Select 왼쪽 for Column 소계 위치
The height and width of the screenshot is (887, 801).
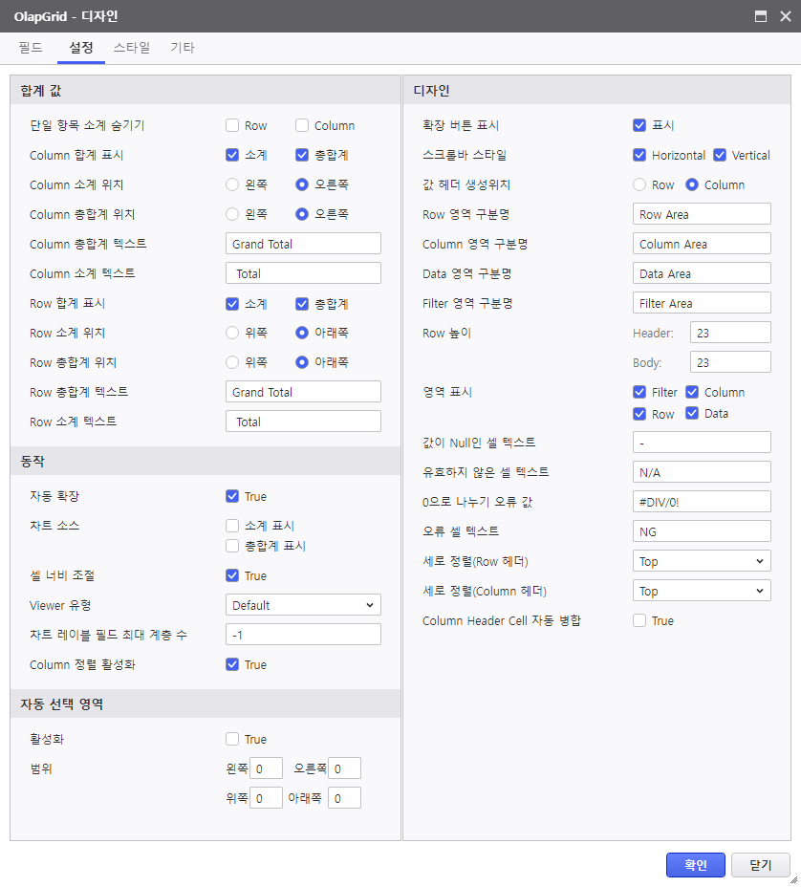pos(232,184)
